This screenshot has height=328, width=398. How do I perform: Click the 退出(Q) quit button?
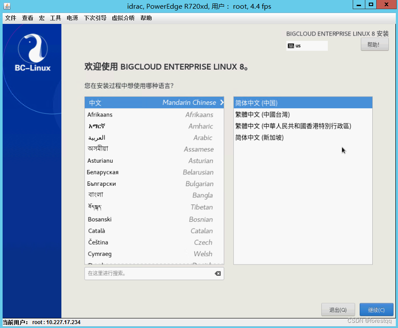(x=338, y=310)
